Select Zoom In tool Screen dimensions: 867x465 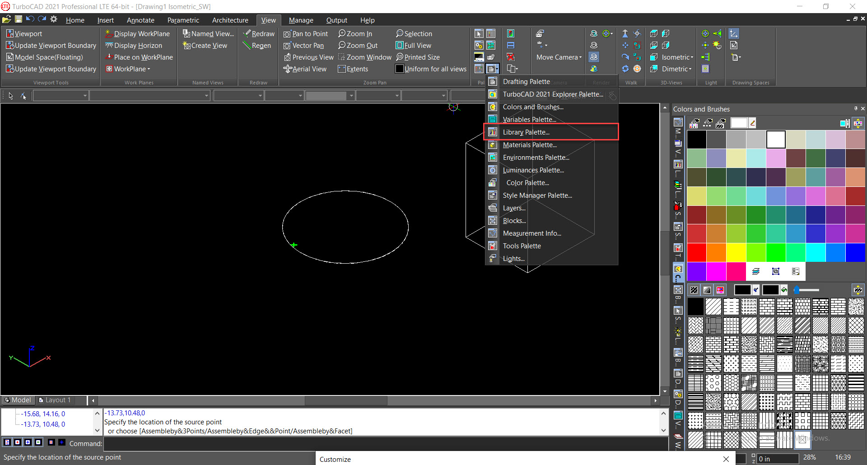pyautogui.click(x=355, y=34)
